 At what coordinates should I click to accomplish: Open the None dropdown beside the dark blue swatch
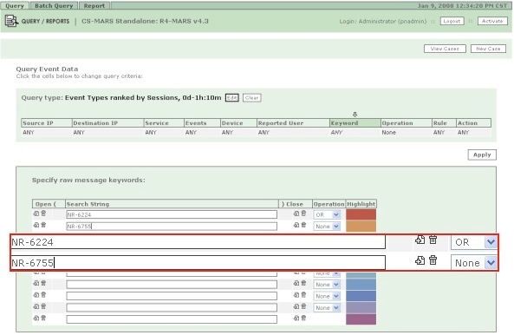pos(327,296)
